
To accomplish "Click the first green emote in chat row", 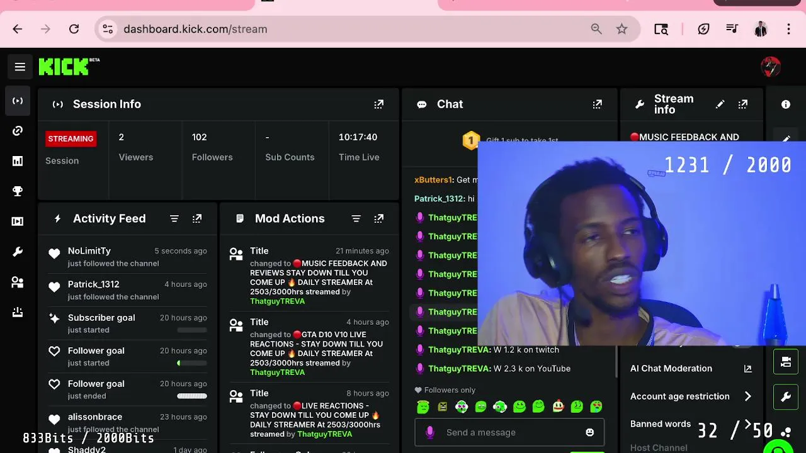I will coord(423,407).
